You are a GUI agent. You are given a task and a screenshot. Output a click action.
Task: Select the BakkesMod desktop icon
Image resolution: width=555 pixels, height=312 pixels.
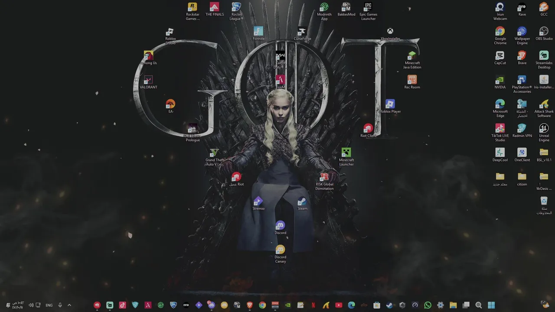click(346, 10)
